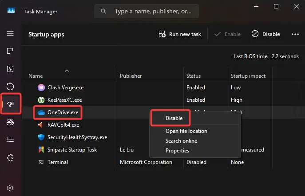Choose Open file location in menu
The width and height of the screenshot is (305, 196).
(186, 131)
